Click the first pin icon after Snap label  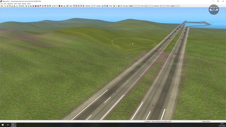pyautogui.click(x=74, y=6)
